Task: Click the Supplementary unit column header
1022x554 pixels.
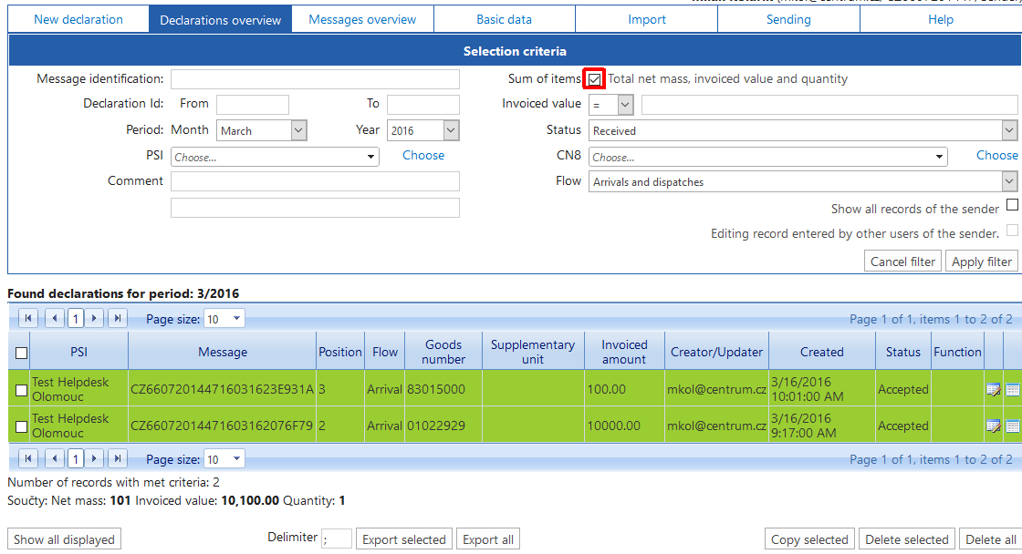Action: pyautogui.click(x=533, y=352)
